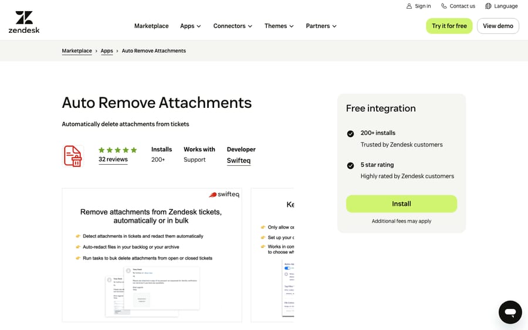Viewport: 528px width, 330px height.
Task: Click the checkmark beside 5 star rating
Action: pyautogui.click(x=351, y=165)
